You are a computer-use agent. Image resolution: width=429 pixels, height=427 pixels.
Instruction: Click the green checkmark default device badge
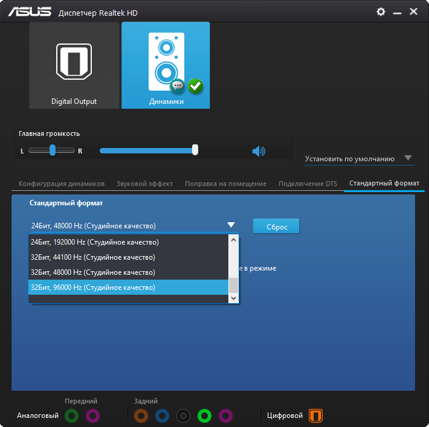195,86
